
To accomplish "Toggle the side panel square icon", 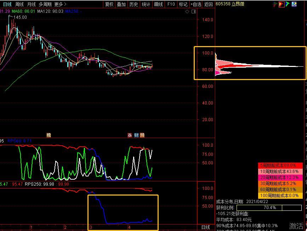I will click(194, 12).
